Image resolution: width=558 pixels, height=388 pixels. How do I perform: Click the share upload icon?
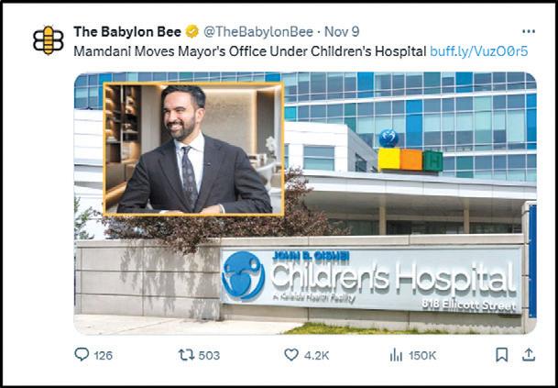tap(529, 354)
